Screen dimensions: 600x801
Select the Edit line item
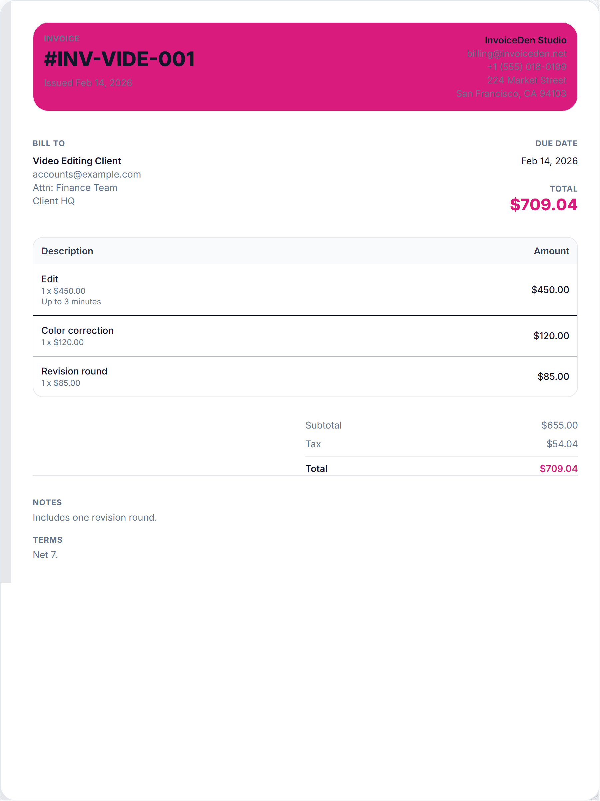point(50,279)
